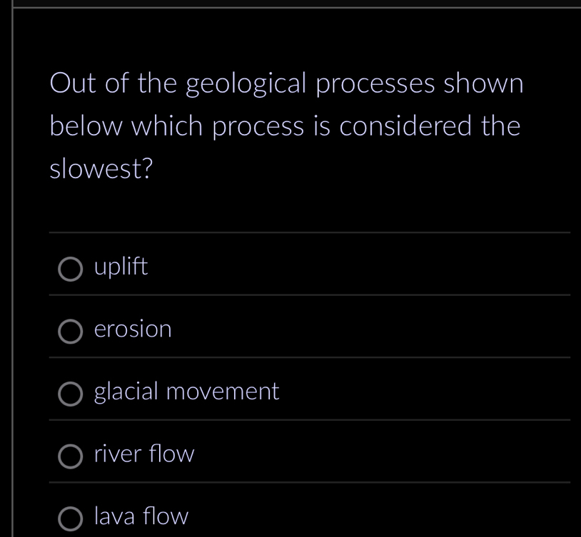Mark the glacial movement radio circle
The width and height of the screenshot is (581, 537).
tap(70, 393)
